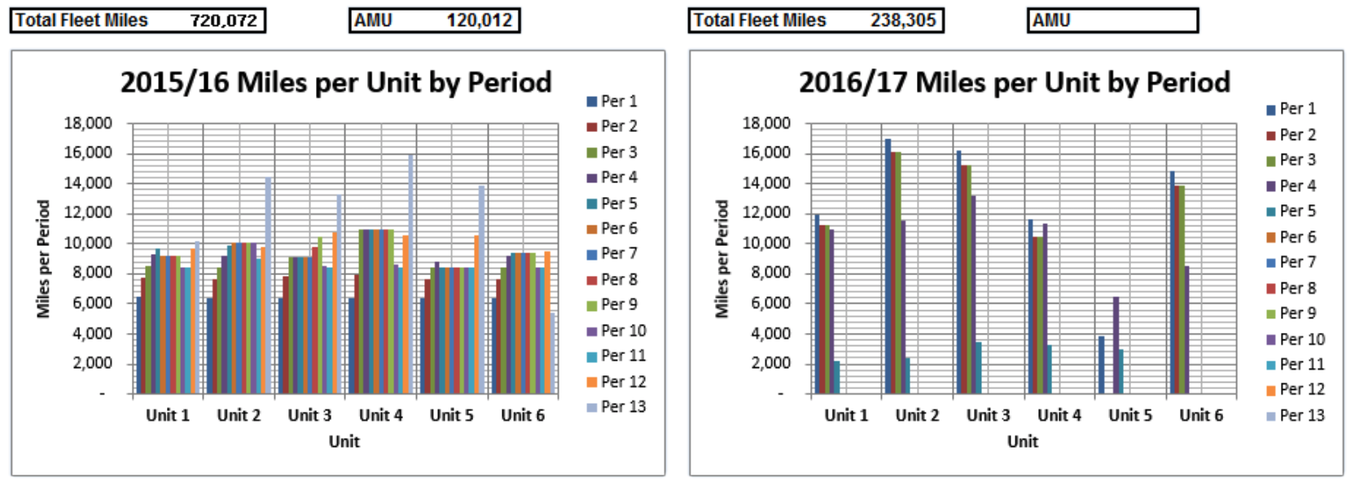Select the 2016/17 Miles per Unit chart title
The image size is (1355, 486).
pos(1014,82)
